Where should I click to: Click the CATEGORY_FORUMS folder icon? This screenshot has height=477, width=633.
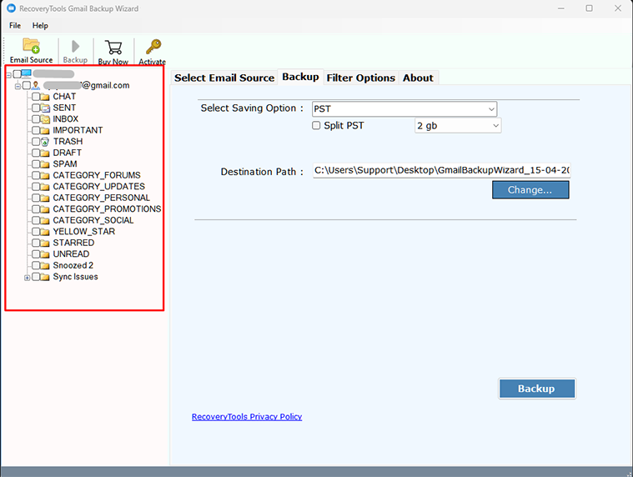(45, 176)
